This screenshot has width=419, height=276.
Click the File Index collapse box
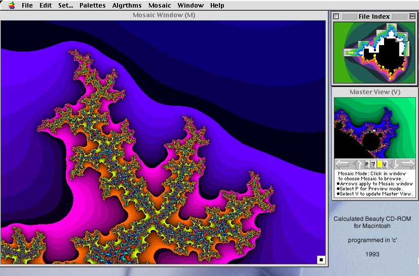click(x=412, y=16)
